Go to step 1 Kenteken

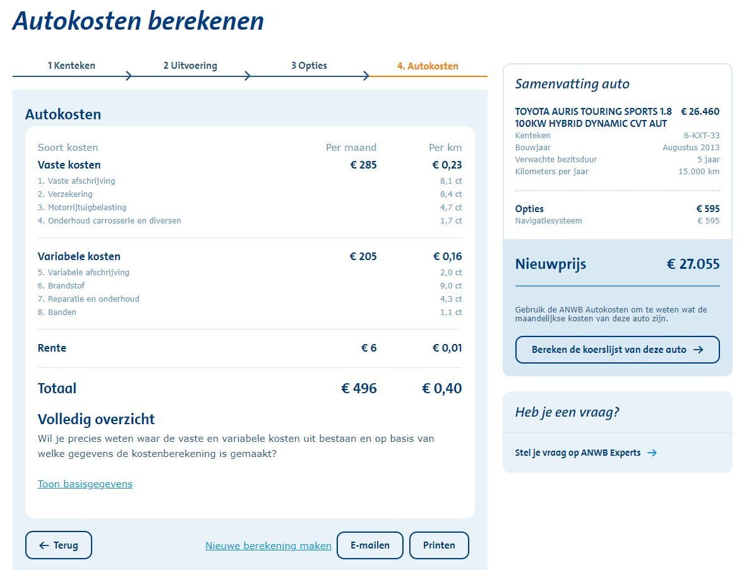[71, 66]
